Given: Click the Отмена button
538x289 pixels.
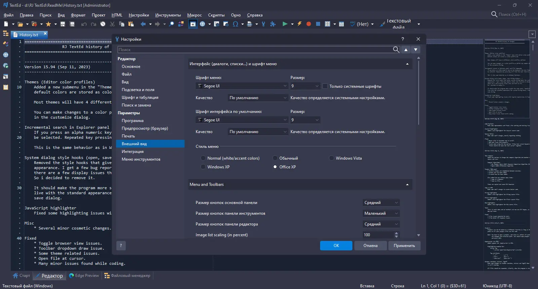Looking at the screenshot, I should tap(370, 246).
